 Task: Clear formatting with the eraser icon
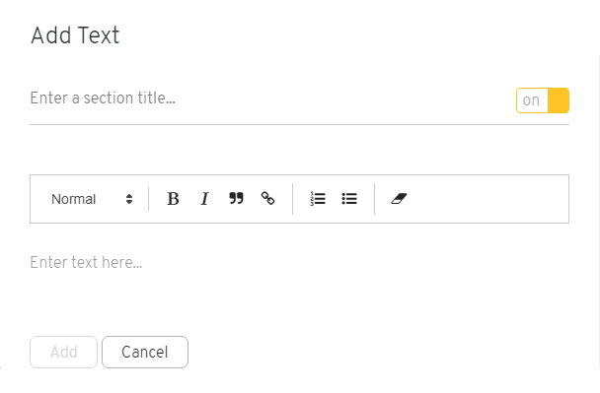click(x=399, y=199)
